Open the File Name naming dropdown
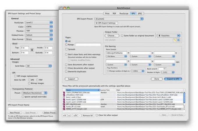Viewport: 198px width, 131px height. pos(116,56)
